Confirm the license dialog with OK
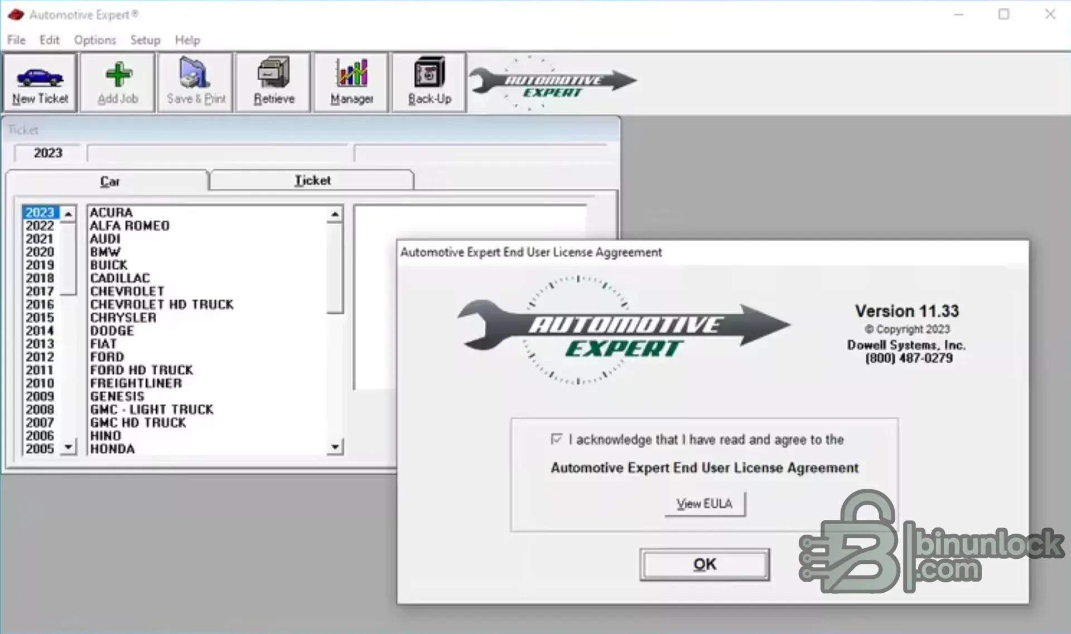Viewport: 1071px width, 634px height. pyautogui.click(x=705, y=564)
